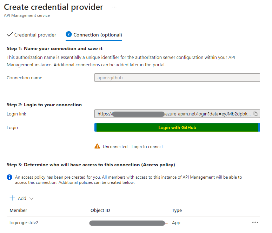Switch to the Credential provider tab

[35, 35]
